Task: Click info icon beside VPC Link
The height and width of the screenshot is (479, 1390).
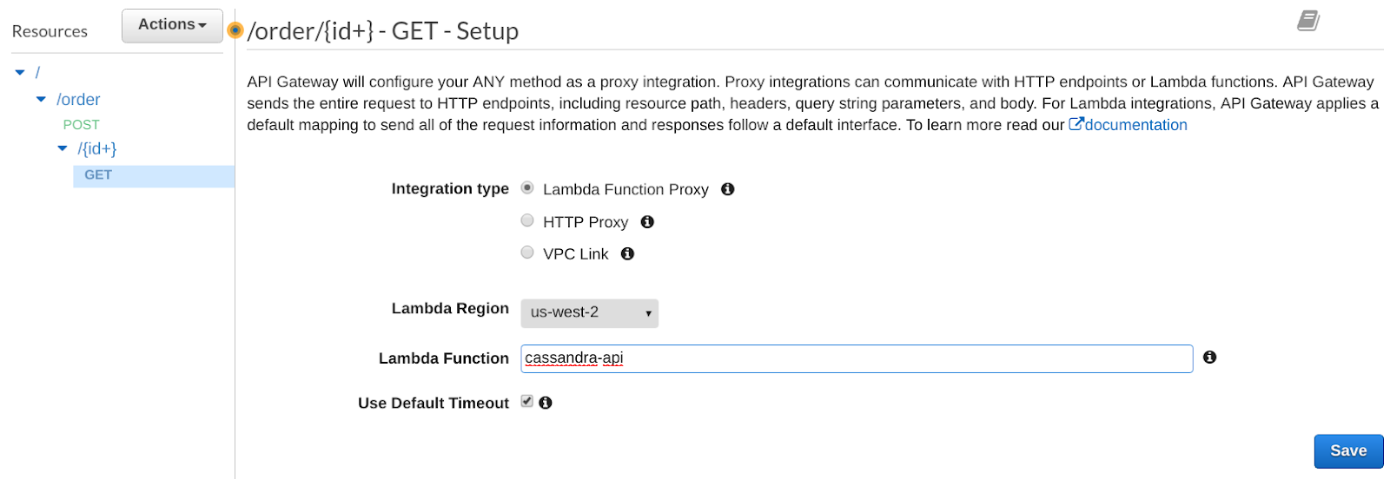Action: (627, 254)
